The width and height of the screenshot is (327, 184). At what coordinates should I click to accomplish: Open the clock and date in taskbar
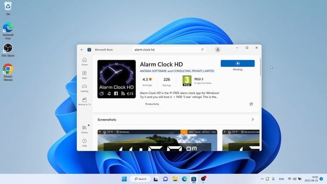[312, 179]
